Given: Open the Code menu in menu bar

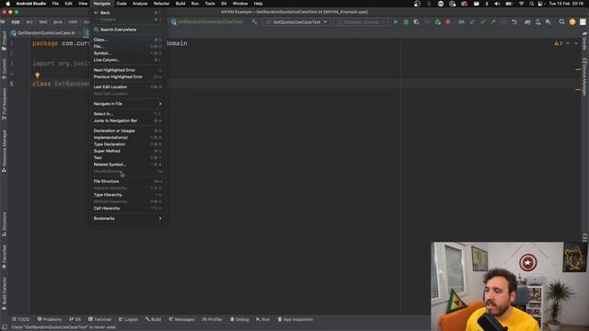Looking at the screenshot, I should coord(121,4).
